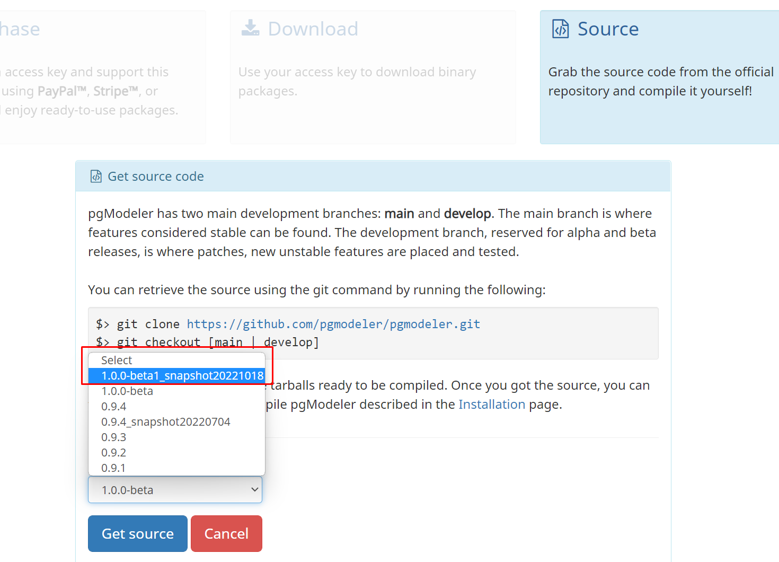Select 0.9.4_snapshot20220704 version option
The height and width of the screenshot is (562, 779).
point(176,422)
